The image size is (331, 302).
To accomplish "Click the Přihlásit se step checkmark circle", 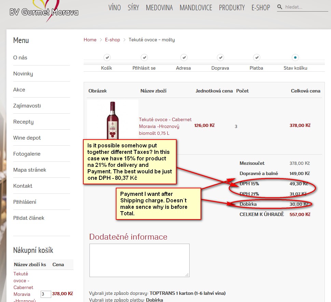I will (x=144, y=57).
